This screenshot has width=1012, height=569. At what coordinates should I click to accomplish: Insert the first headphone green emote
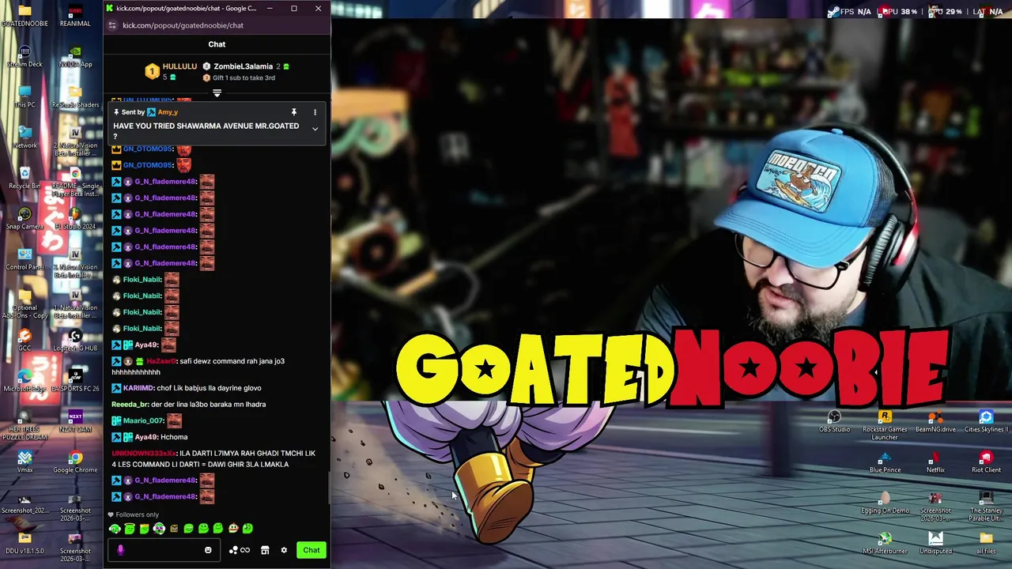pyautogui.click(x=115, y=529)
